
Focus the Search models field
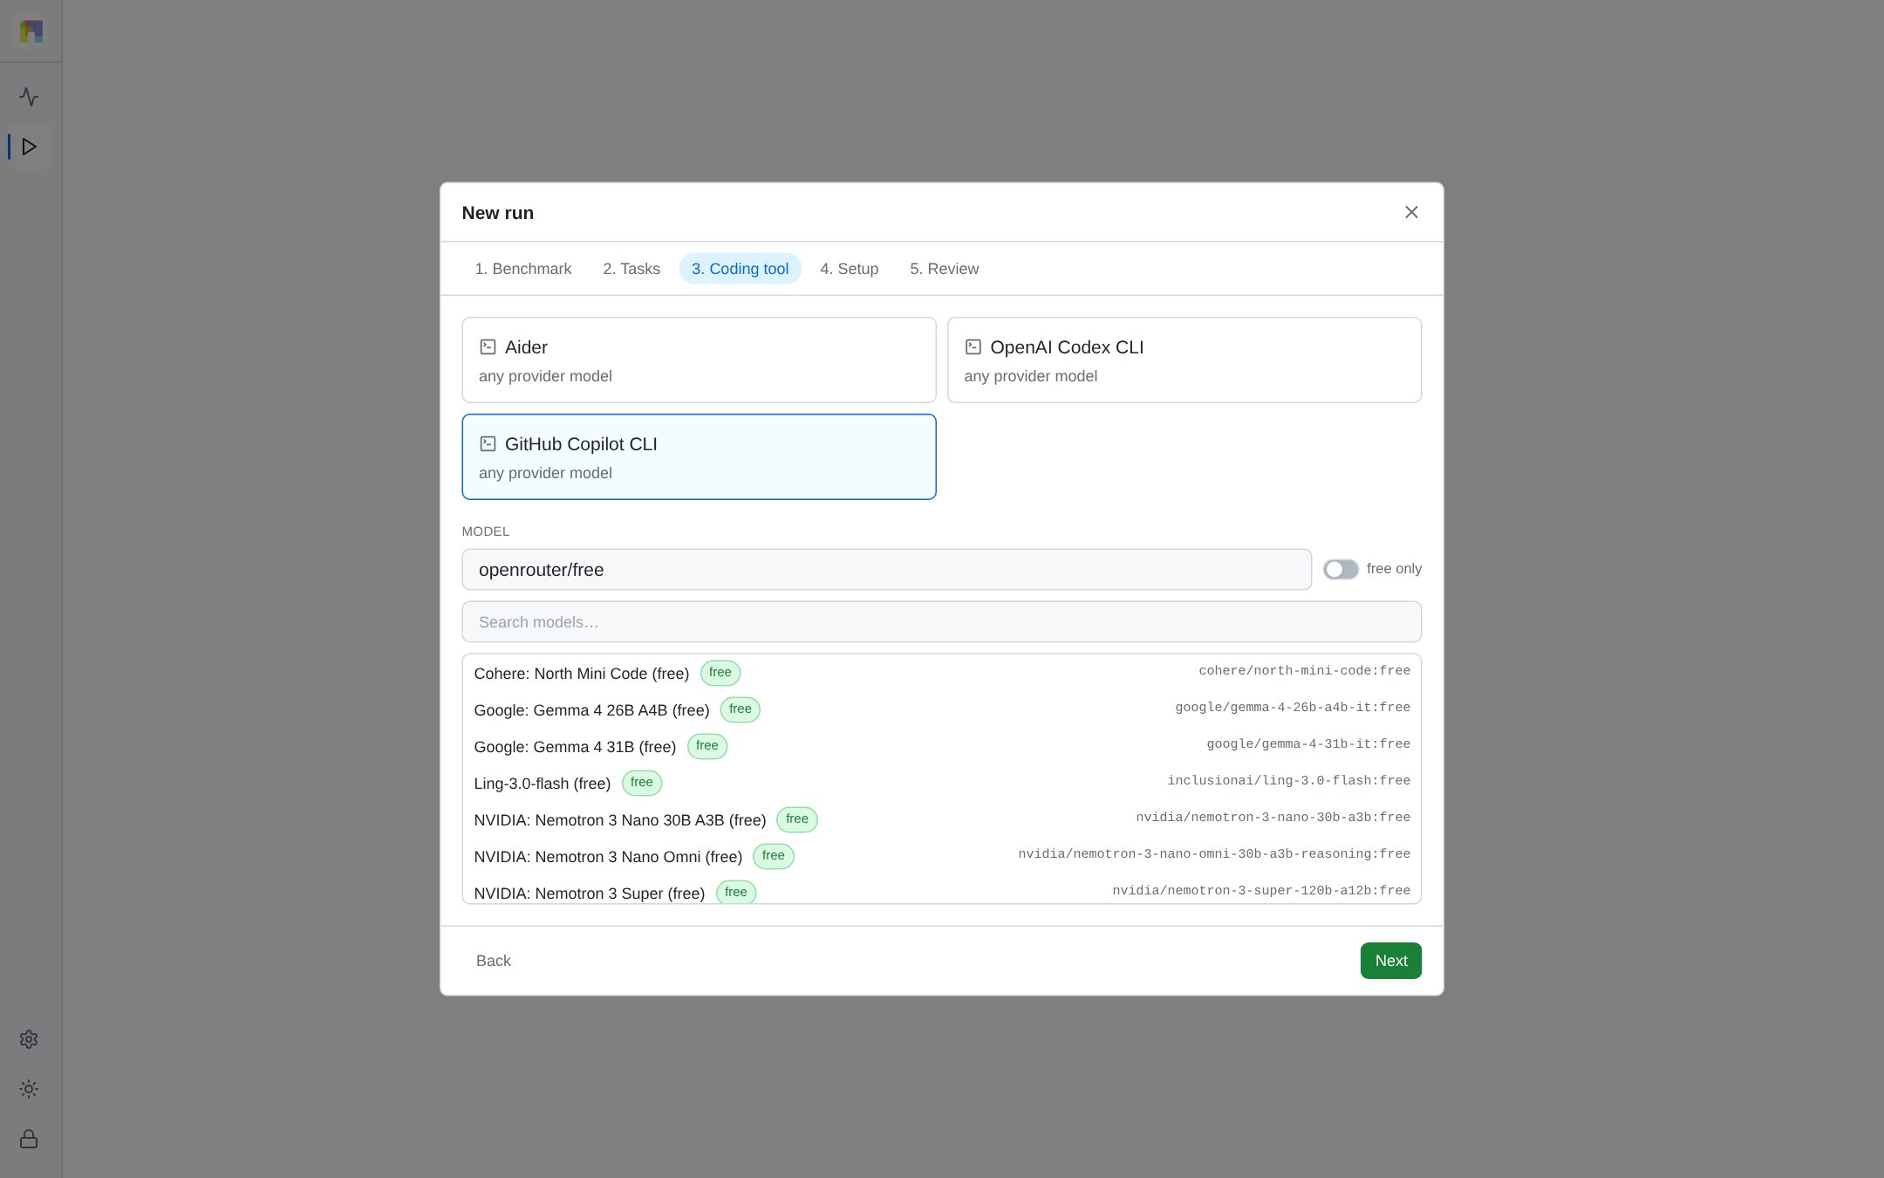click(x=941, y=622)
